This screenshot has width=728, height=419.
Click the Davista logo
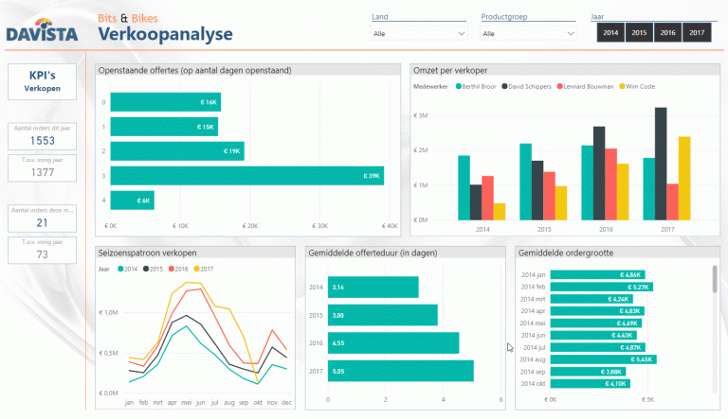(x=42, y=29)
